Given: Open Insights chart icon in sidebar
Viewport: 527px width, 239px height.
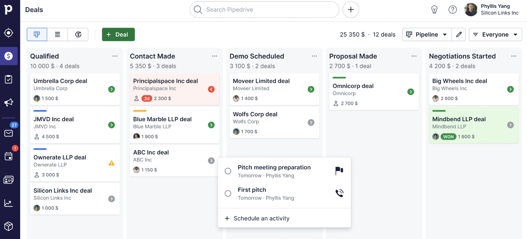Looking at the screenshot, I should pos(8,203).
